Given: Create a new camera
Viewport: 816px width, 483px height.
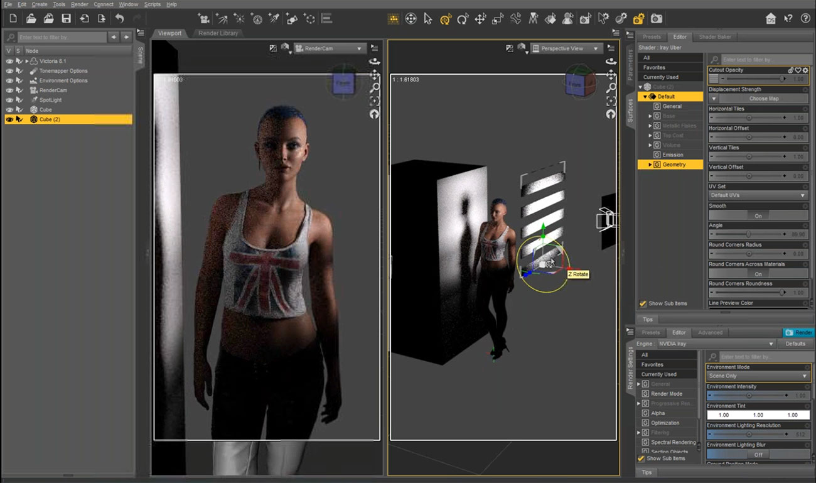Looking at the screenshot, I should pos(203,19).
